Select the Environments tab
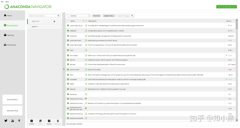Screen dimensions: 240x128 point(12,25)
